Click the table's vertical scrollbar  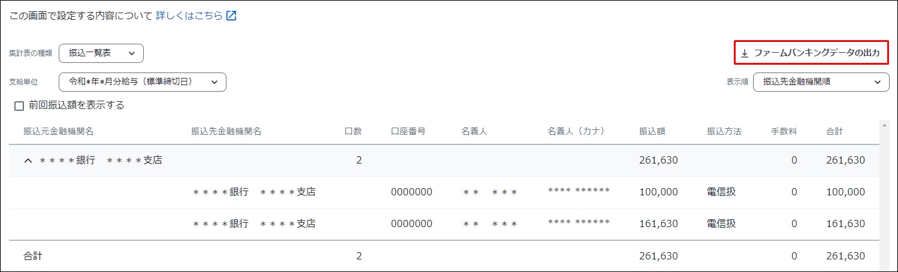tap(885, 195)
